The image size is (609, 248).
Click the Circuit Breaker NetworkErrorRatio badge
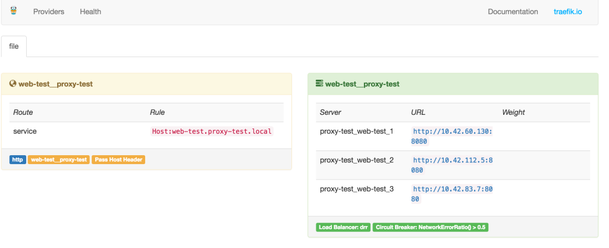coord(430,227)
